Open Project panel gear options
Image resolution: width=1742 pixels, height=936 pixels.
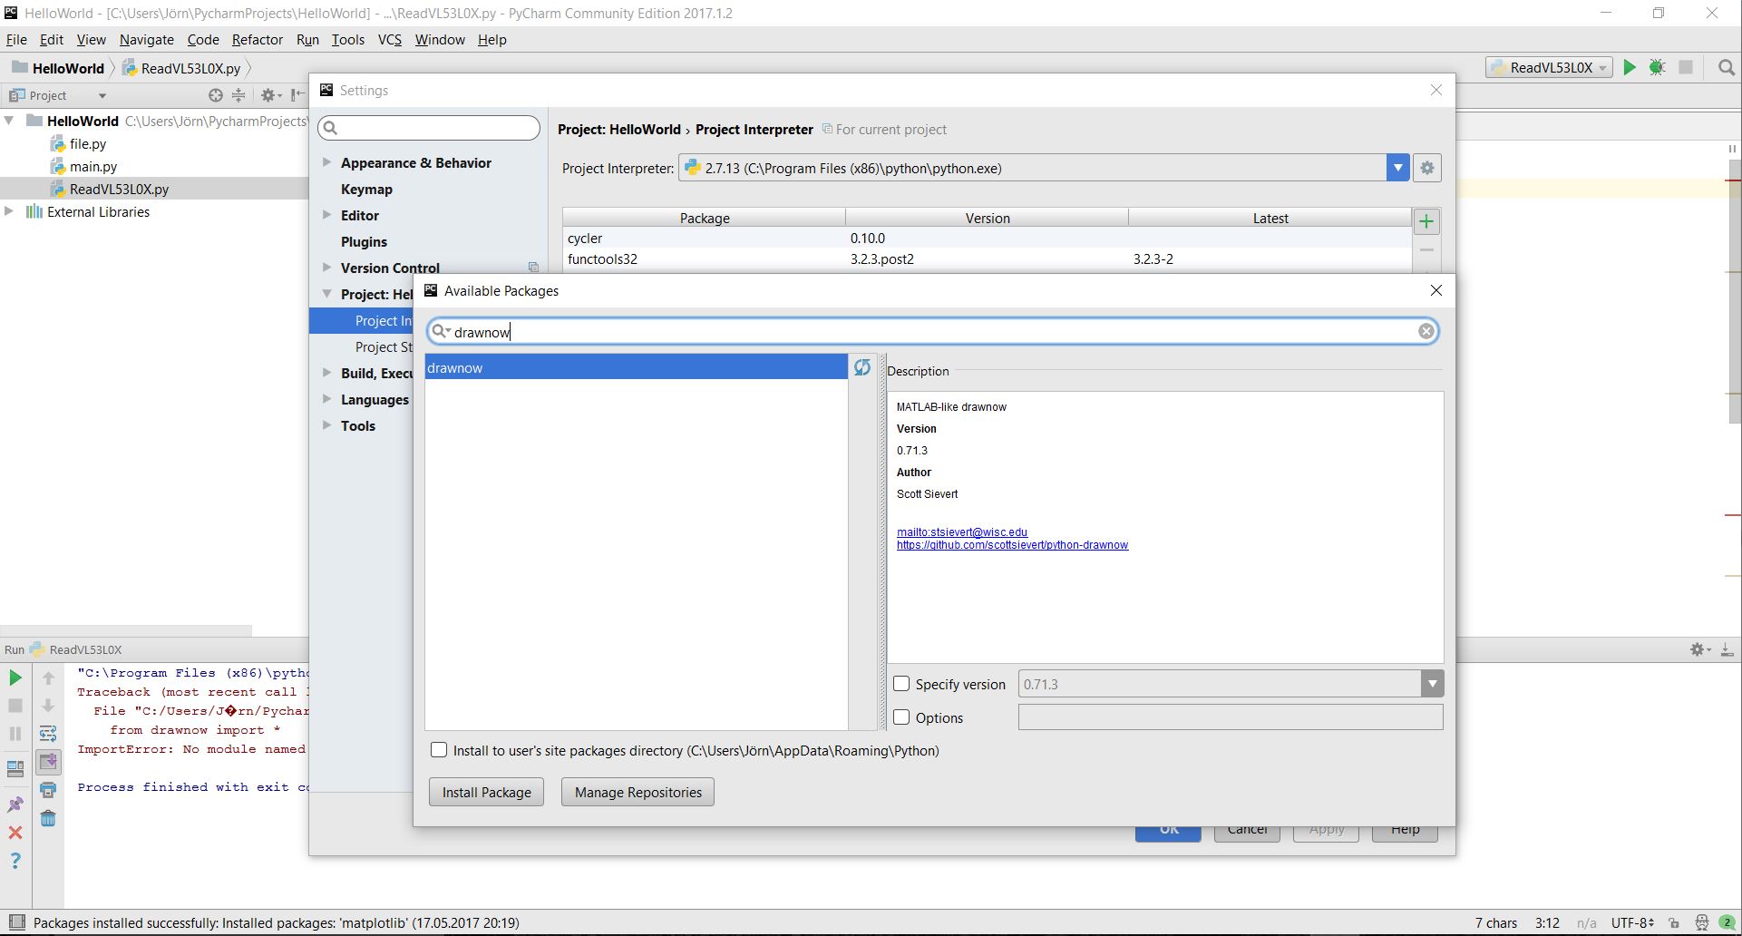pyautogui.click(x=270, y=95)
